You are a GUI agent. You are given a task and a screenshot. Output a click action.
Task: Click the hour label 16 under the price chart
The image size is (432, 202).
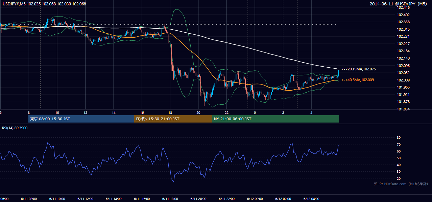[142, 112]
